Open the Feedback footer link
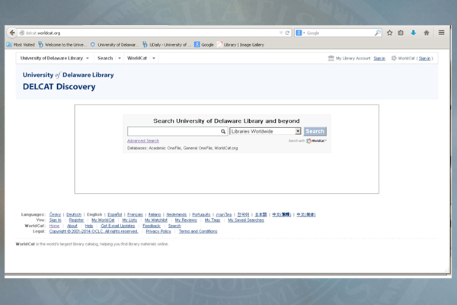Viewport: 457px width, 305px height. (x=152, y=226)
